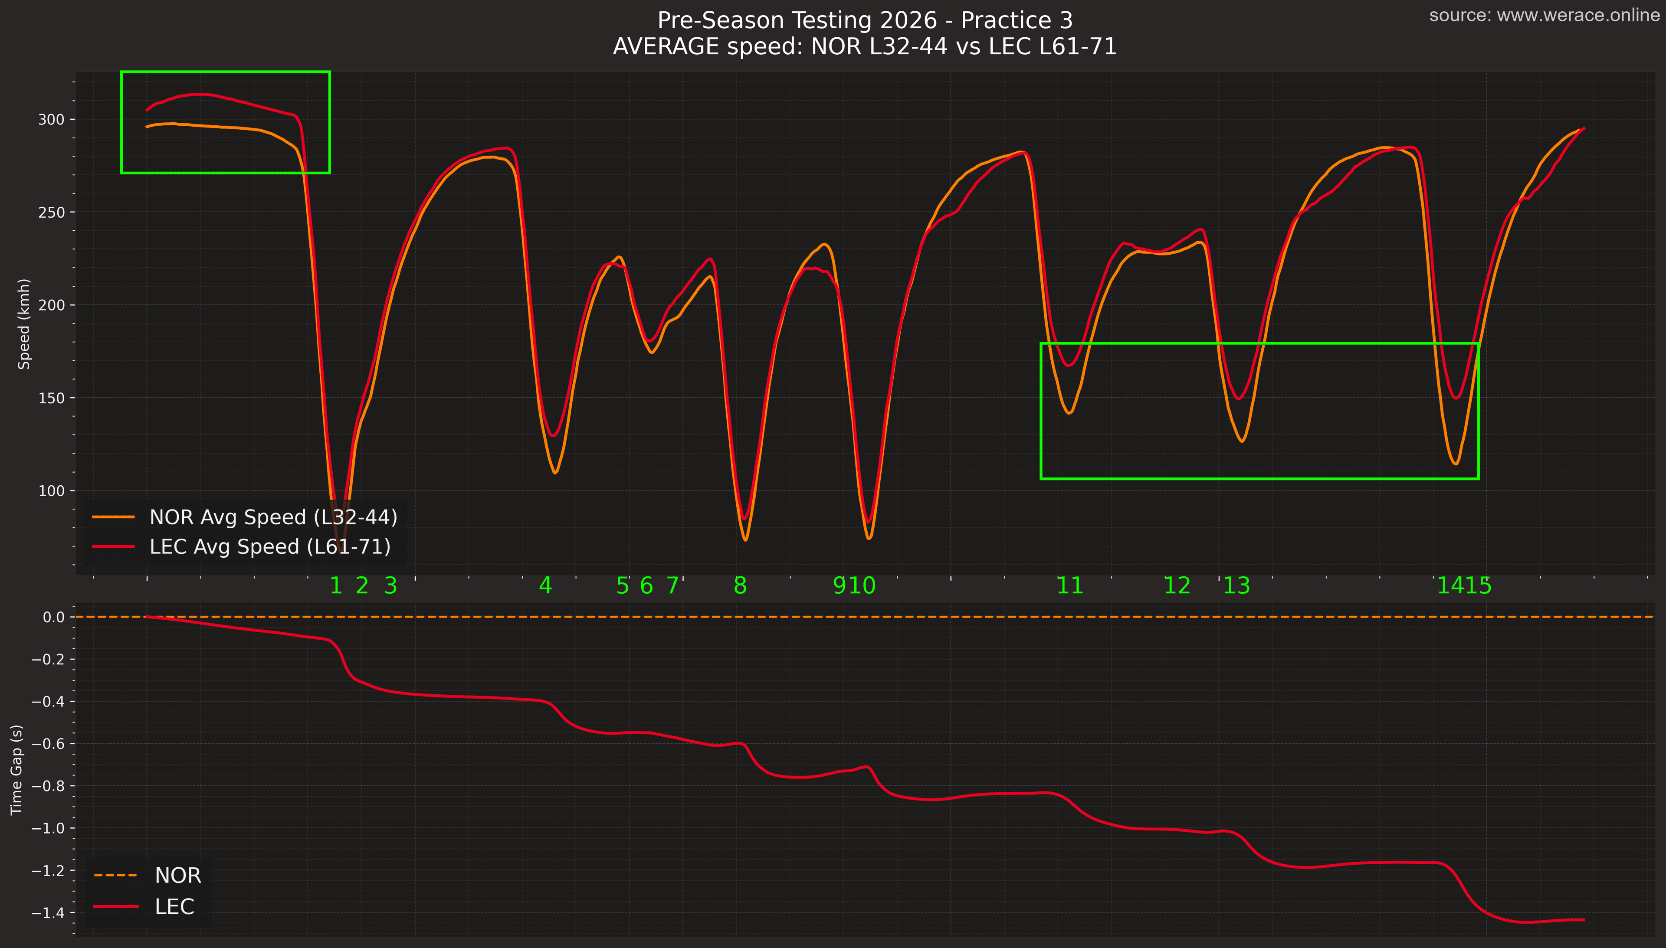1666x948 pixels.
Task: Click the corner 1 marker label
Action: (336, 586)
